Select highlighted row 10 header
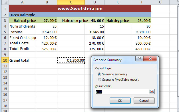Image resolution: width=179 pixels, height=112 pixels. click(5, 60)
